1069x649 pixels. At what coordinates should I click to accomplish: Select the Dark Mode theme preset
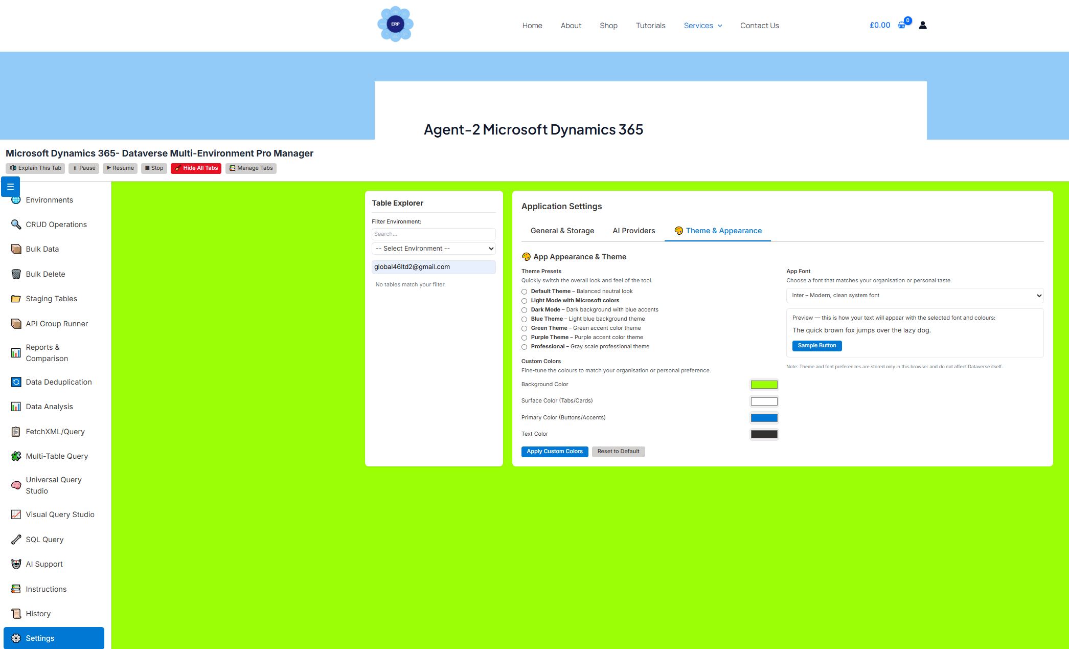[x=524, y=310]
